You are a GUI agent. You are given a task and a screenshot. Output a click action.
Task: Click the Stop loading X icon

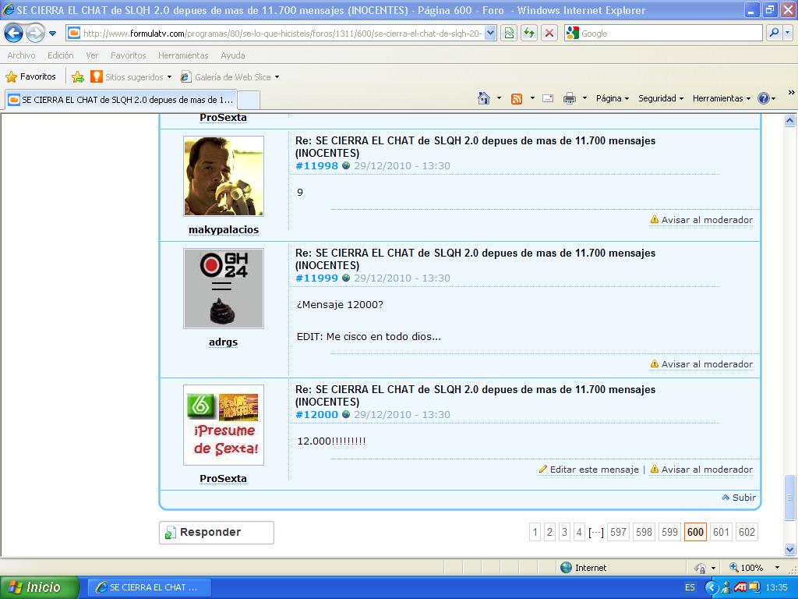tap(549, 33)
